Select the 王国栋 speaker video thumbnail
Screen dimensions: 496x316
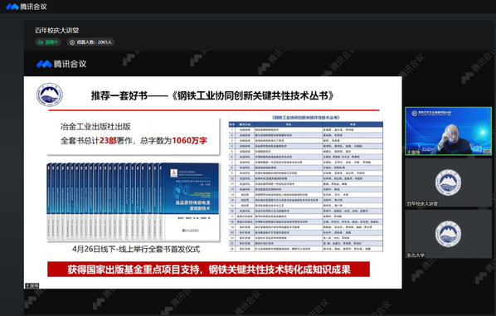[448, 131]
